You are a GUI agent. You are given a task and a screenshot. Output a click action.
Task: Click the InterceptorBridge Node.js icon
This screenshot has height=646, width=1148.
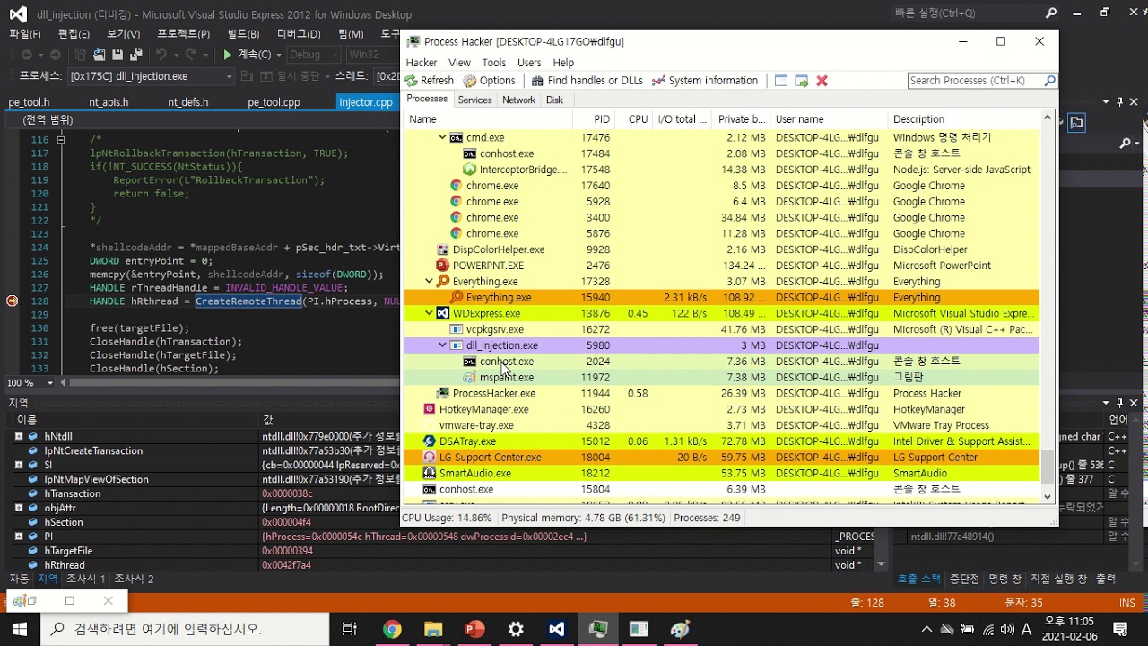[x=469, y=170]
